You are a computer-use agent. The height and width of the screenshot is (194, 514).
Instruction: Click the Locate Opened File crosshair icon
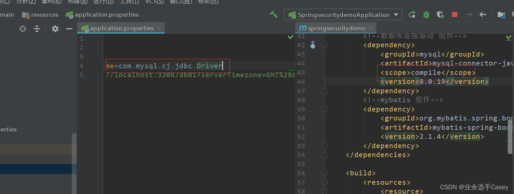tap(23, 29)
